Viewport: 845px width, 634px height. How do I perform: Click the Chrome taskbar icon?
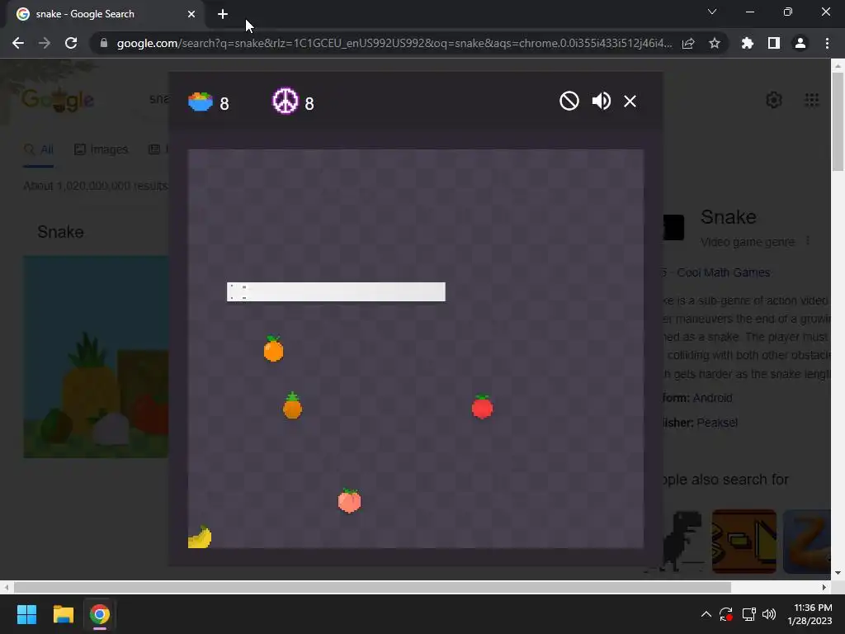pos(100,614)
